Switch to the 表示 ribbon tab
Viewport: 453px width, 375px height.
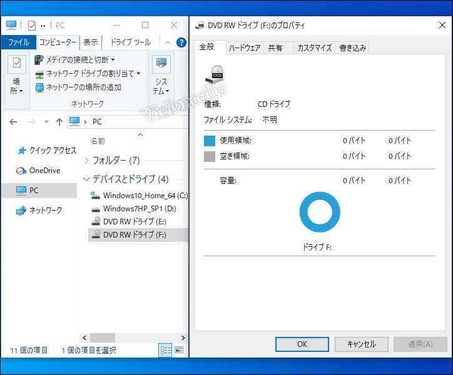(x=91, y=42)
